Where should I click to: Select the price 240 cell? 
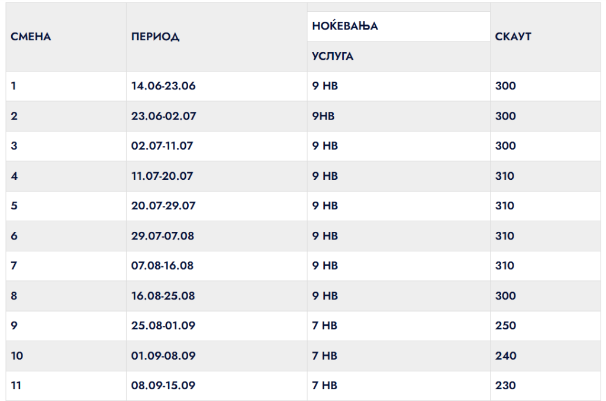pos(505,356)
